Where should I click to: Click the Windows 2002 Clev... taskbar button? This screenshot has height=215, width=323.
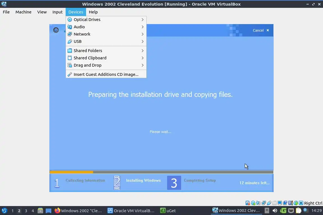236,211
